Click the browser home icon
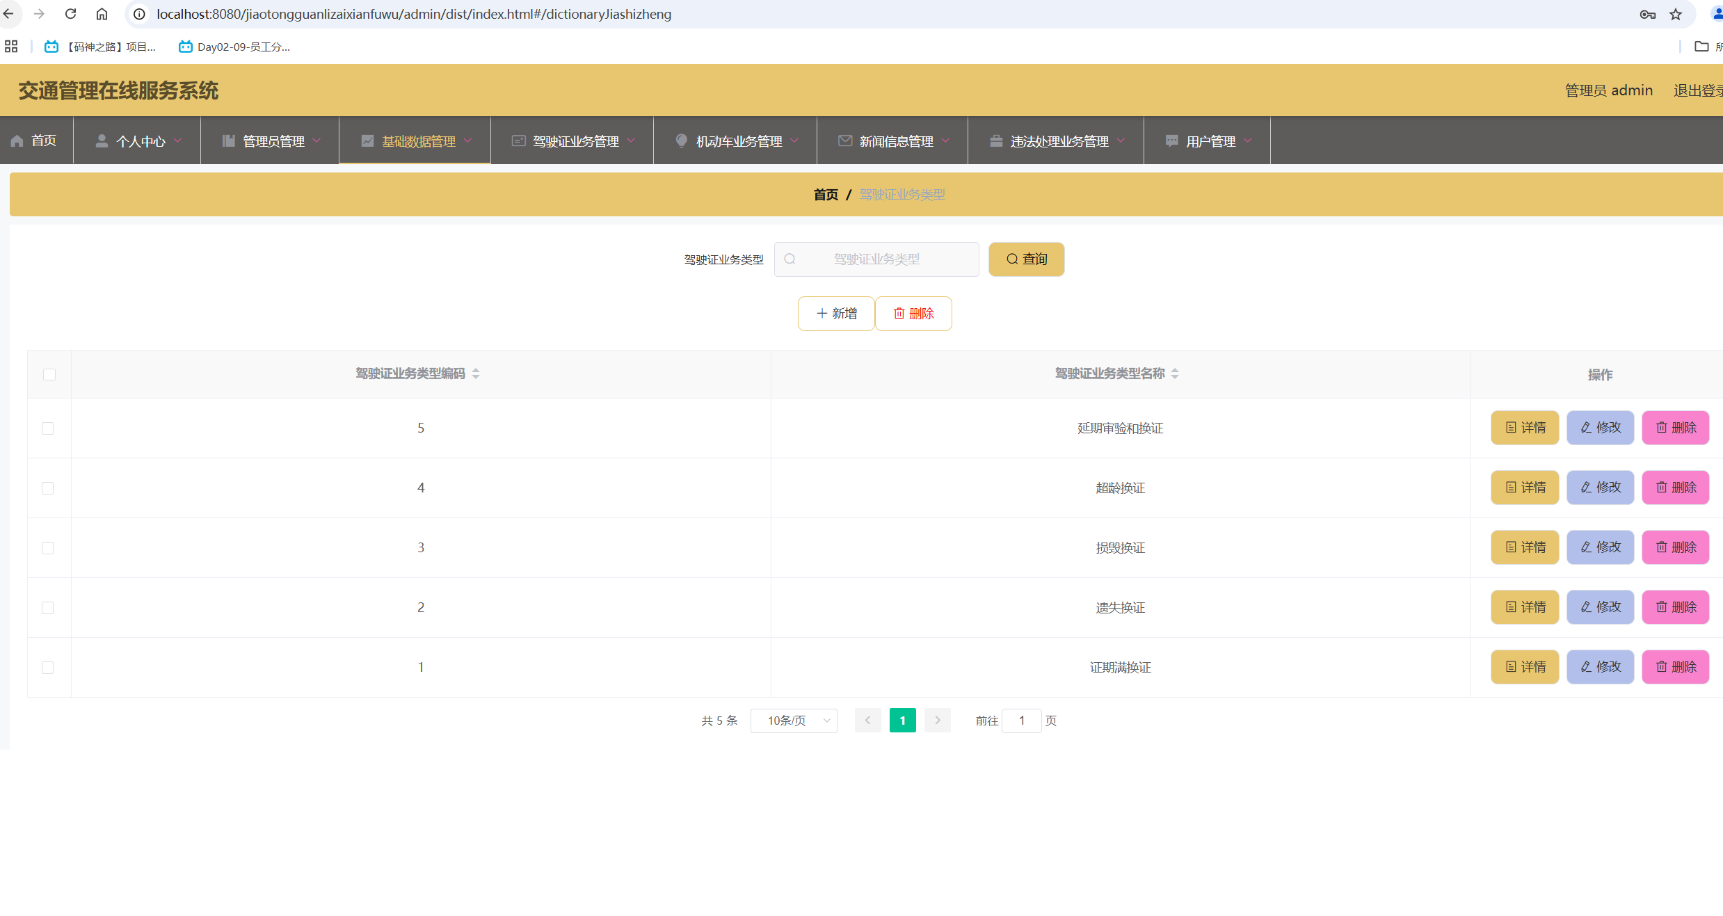The image size is (1723, 916). (102, 14)
